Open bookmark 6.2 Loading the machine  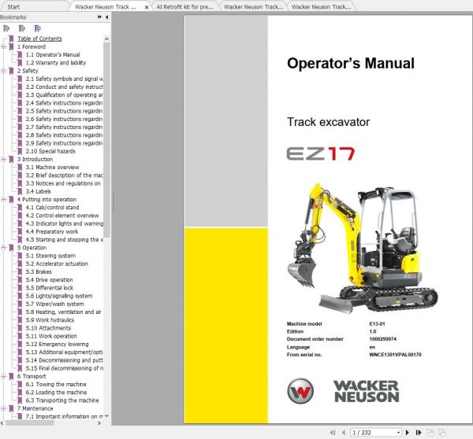[x=56, y=393]
